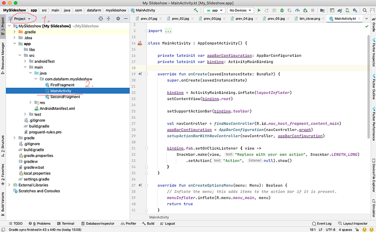This screenshot has width=376, height=232.
Task: Toggle the Device File Explorer panel
Action: [x=373, y=176]
